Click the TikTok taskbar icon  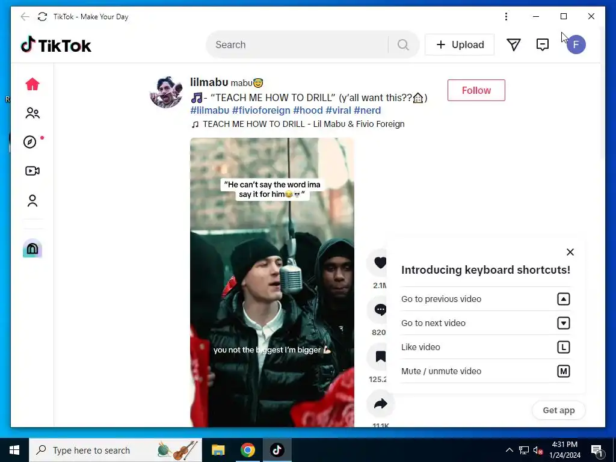[277, 450]
